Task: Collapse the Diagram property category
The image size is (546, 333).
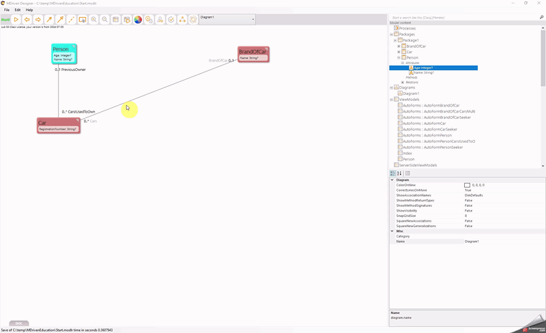Action: (392, 180)
